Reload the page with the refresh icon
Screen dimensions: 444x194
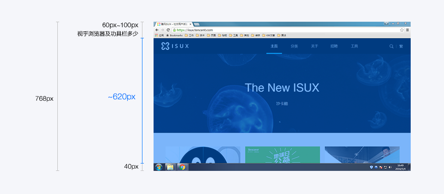pyautogui.click(x=168, y=30)
